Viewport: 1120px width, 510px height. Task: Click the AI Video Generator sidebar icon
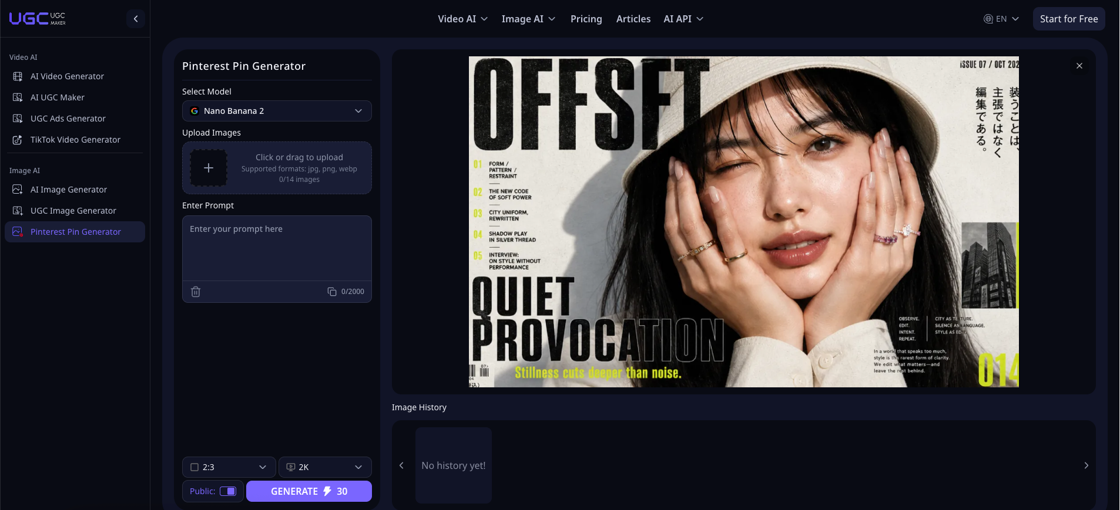point(18,76)
